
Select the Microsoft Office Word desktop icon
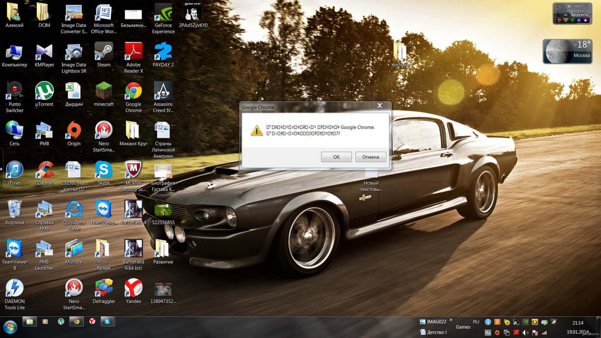[104, 18]
